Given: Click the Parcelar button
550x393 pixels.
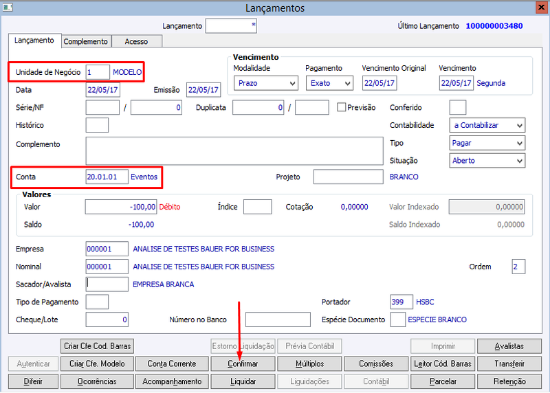Looking at the screenshot, I should (443, 381).
